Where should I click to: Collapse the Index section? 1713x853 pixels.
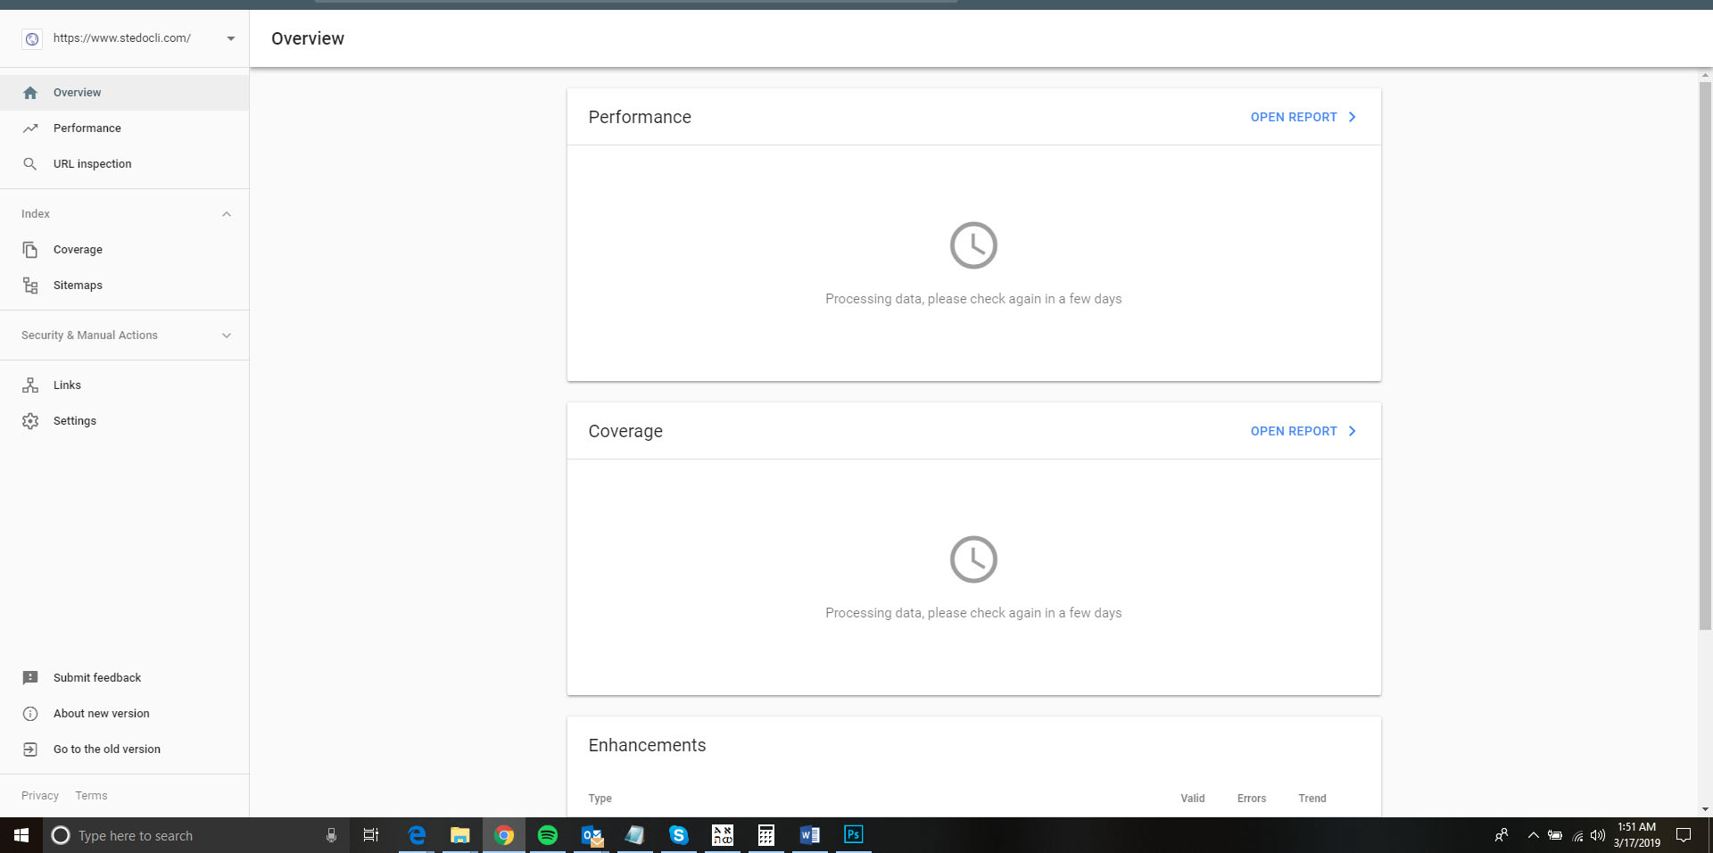click(226, 213)
